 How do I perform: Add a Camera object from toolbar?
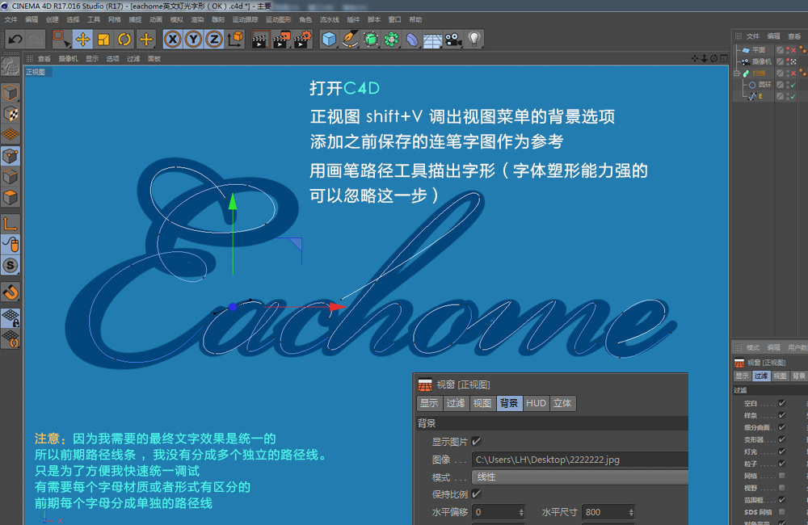tap(453, 39)
